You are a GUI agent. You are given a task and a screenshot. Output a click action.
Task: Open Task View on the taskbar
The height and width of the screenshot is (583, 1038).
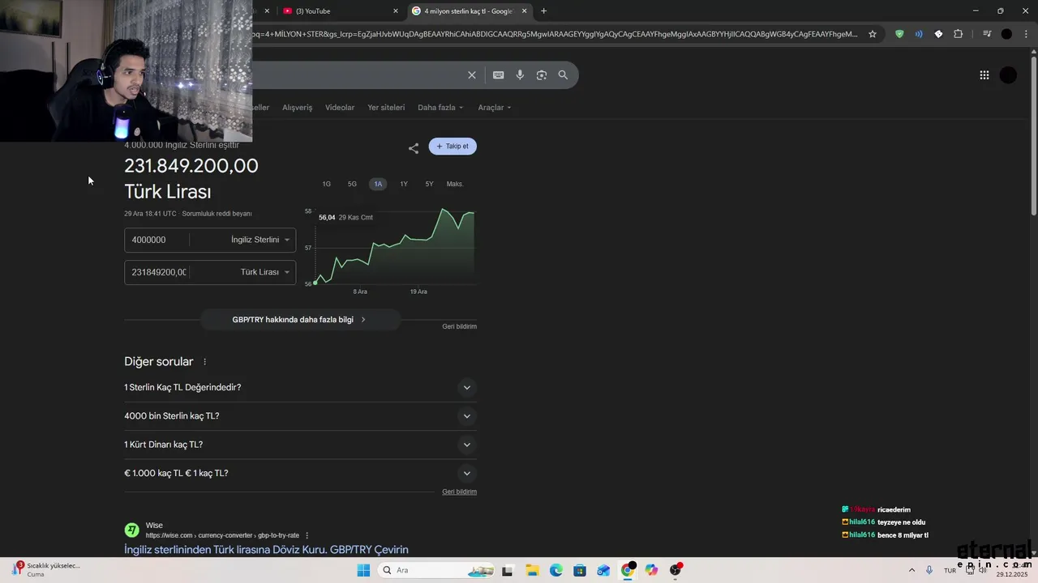tap(508, 570)
